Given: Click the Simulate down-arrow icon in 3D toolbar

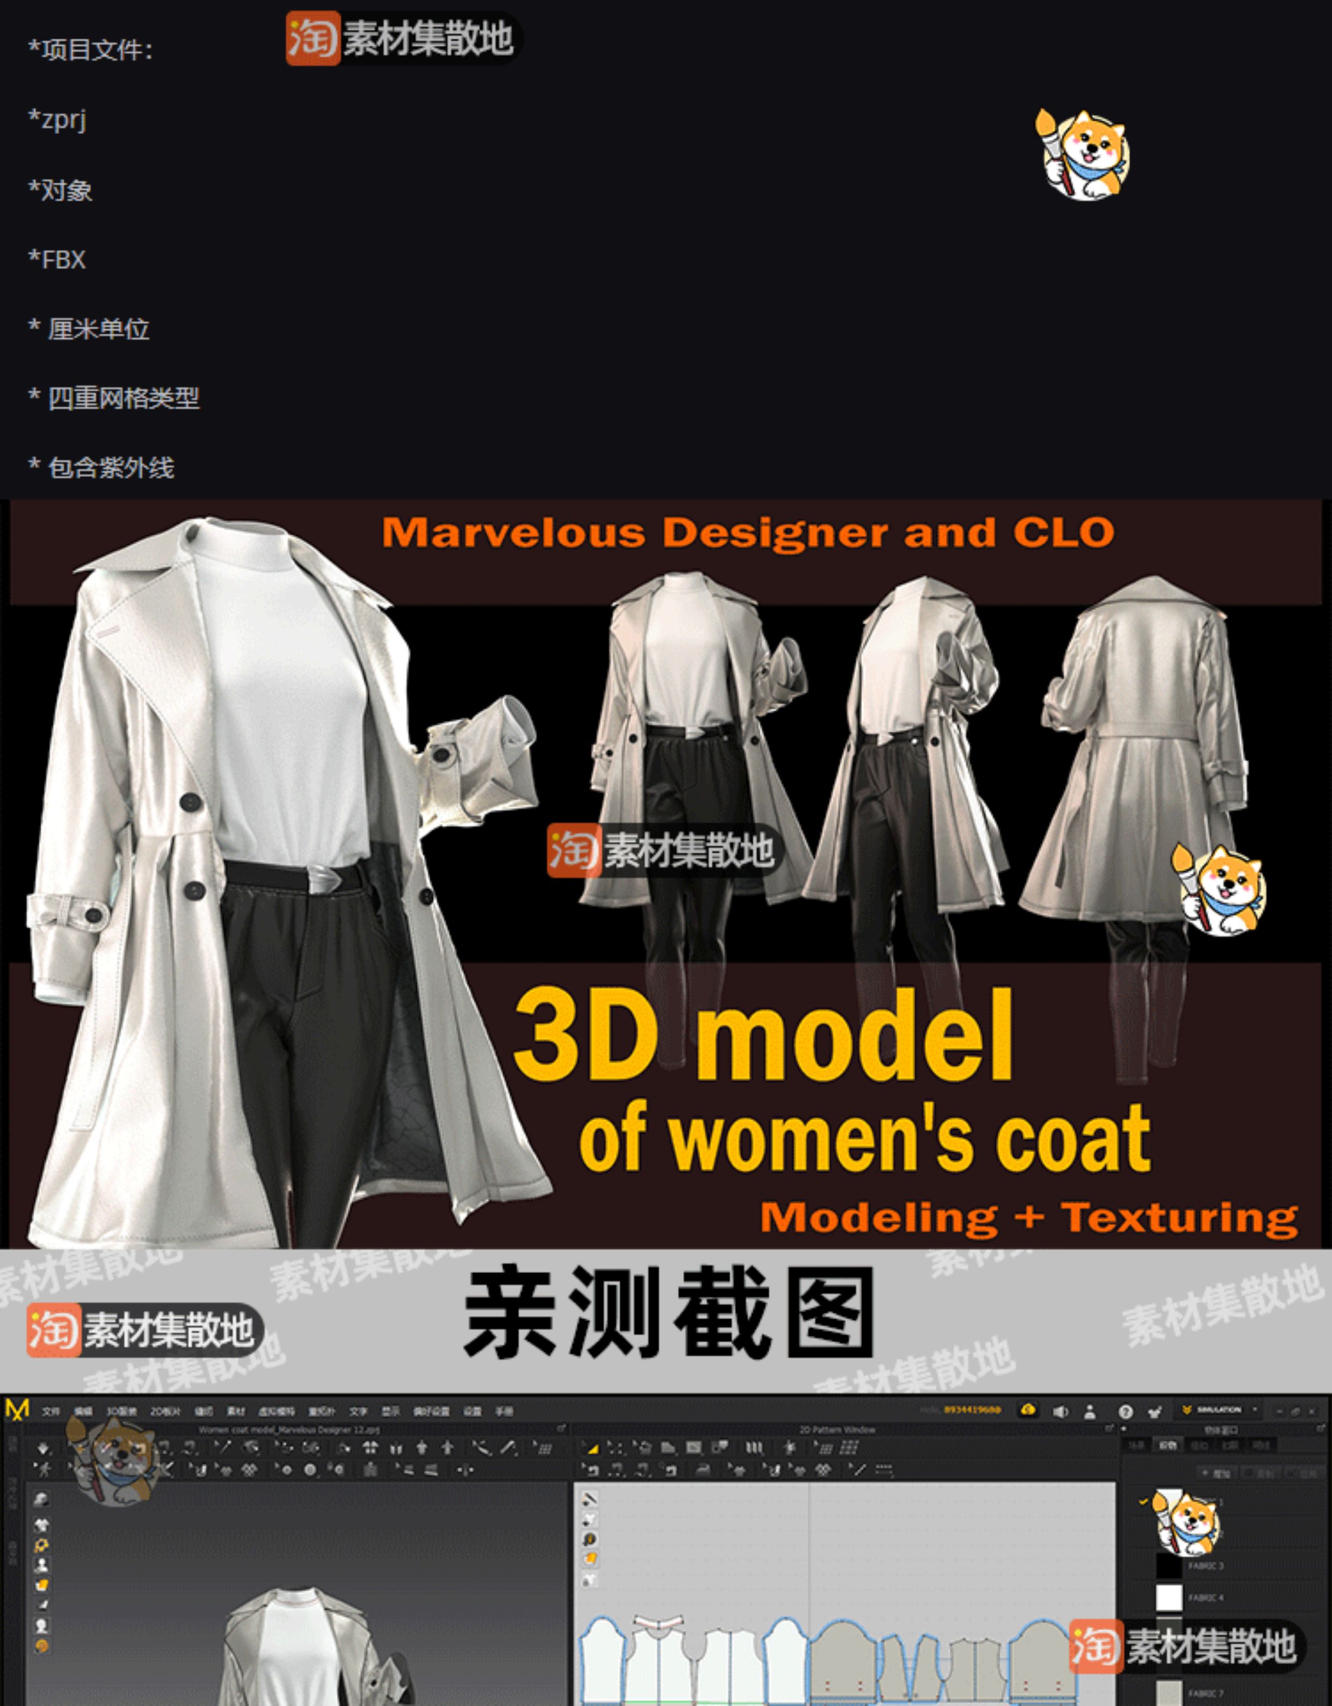Looking at the screenshot, I should [x=42, y=1448].
